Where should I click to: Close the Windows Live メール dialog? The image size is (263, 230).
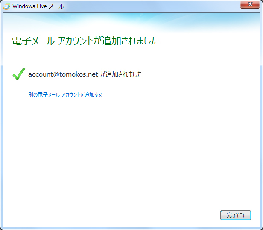(x=250, y=5)
